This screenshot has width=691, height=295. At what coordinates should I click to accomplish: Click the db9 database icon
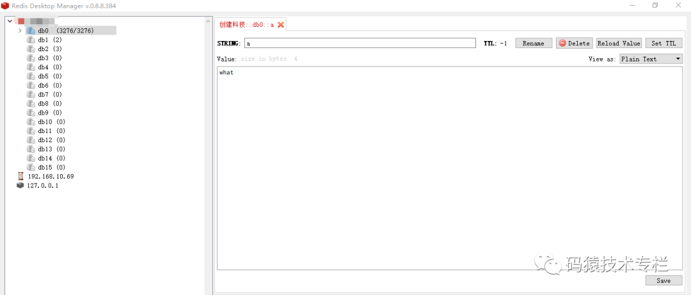[31, 113]
